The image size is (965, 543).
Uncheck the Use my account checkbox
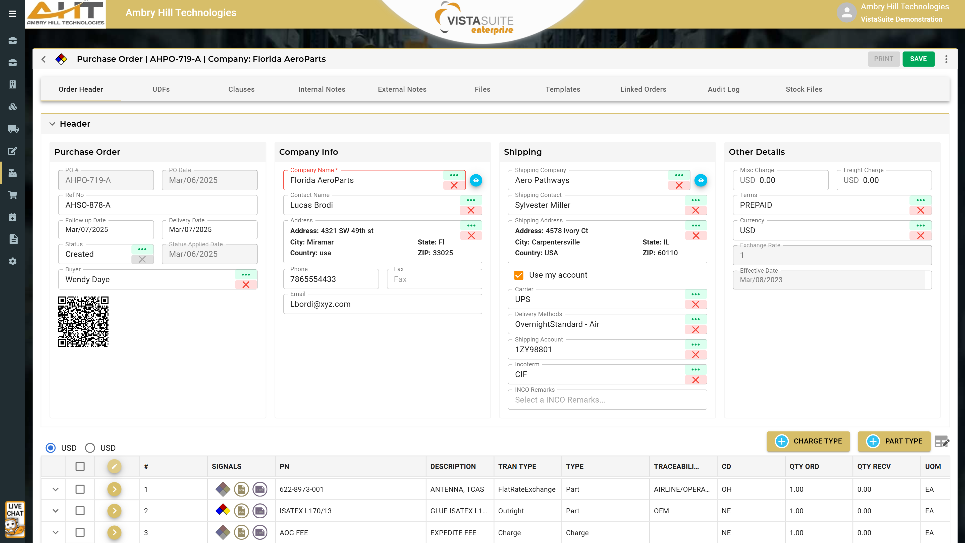pyautogui.click(x=519, y=275)
